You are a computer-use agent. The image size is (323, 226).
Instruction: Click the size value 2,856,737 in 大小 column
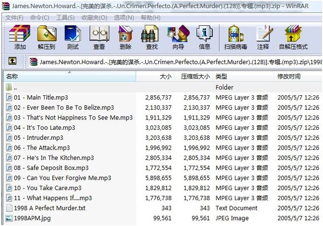[x=158, y=97]
